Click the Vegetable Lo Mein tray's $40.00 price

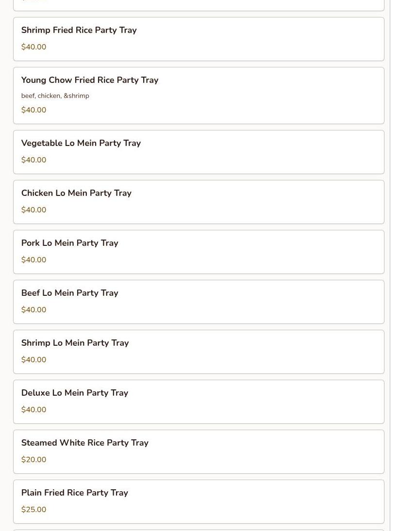(x=34, y=160)
